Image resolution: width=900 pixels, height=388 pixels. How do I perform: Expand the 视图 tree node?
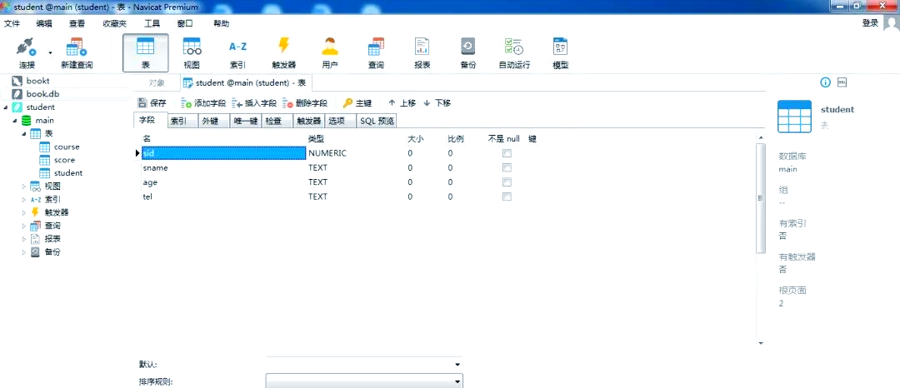pos(24,187)
